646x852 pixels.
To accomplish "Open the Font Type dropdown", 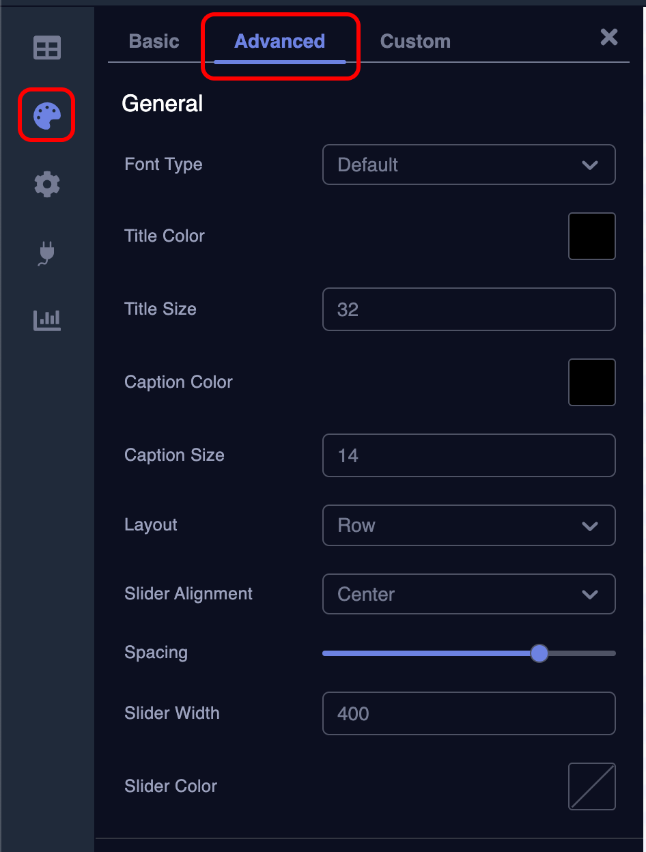I will [x=468, y=165].
